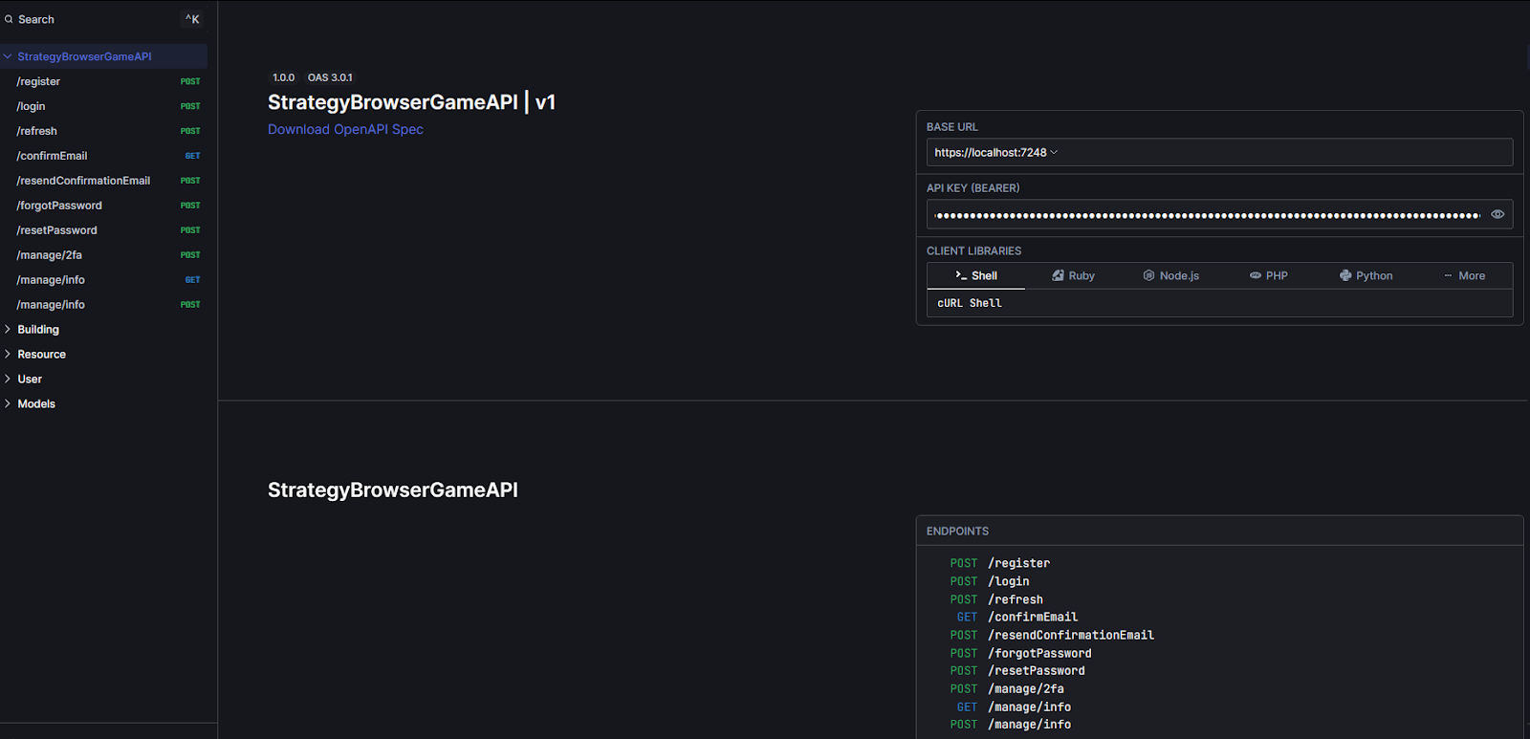This screenshot has height=739, width=1530.
Task: Open /manage/2fa in the sidebar
Action: 103,255
